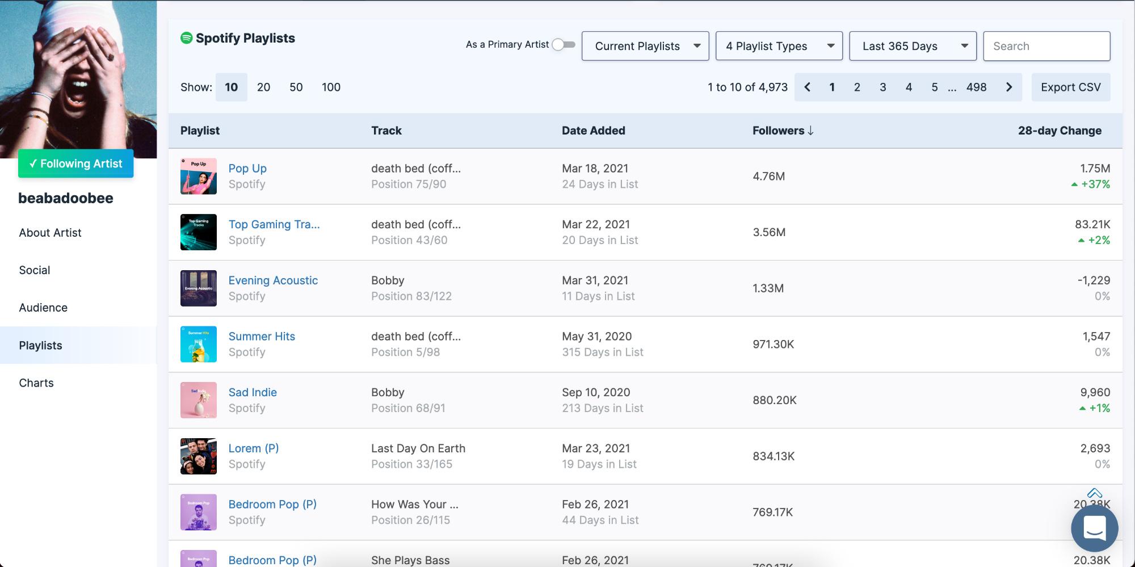Open Last 365 Days dropdown
Screen dimensions: 1135x567
(x=913, y=46)
